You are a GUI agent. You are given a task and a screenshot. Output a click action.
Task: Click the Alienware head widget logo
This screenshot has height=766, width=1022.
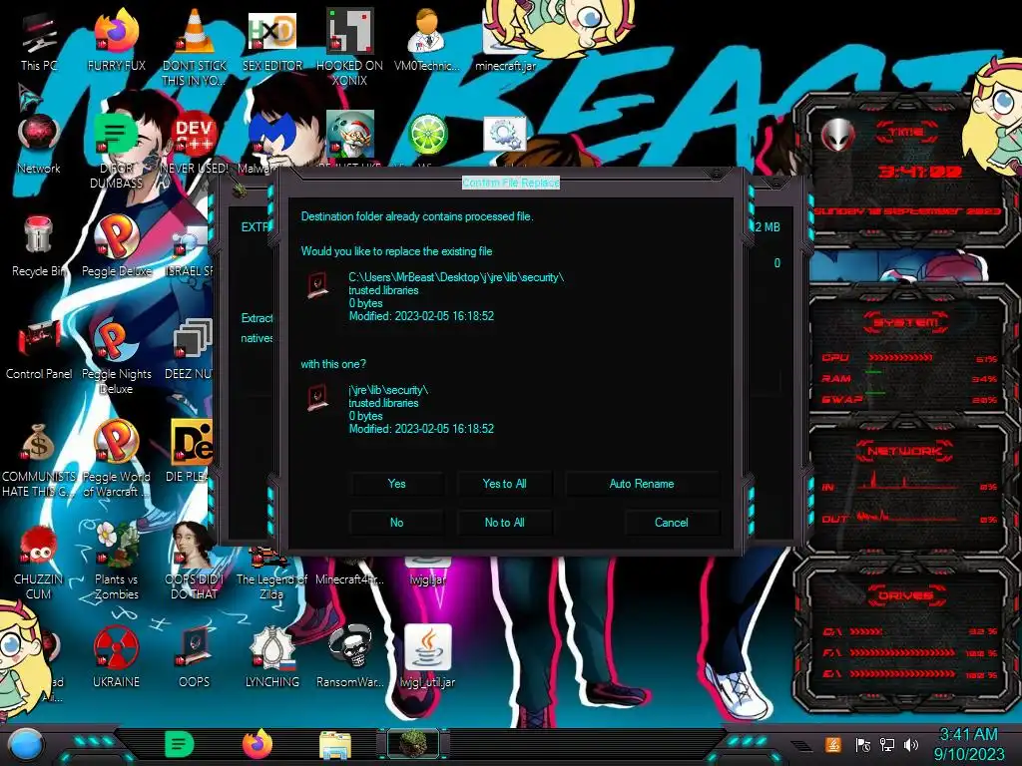click(x=837, y=135)
